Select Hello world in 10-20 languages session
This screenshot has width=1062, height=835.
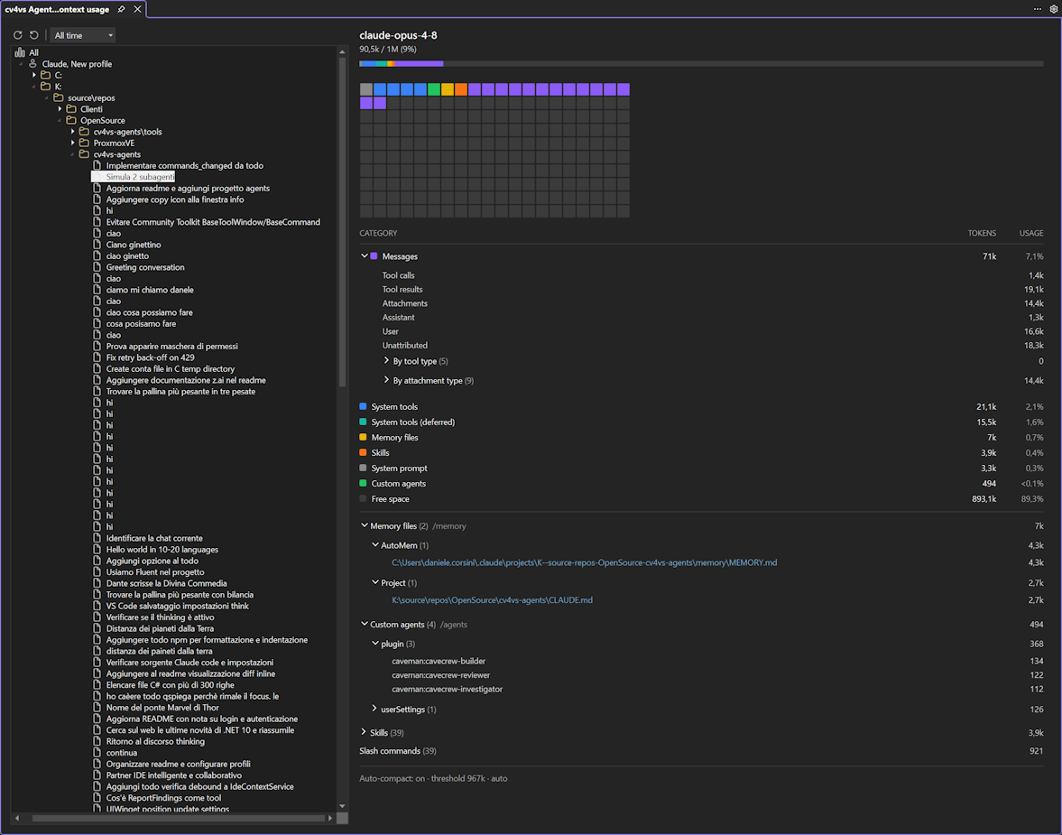click(x=162, y=550)
